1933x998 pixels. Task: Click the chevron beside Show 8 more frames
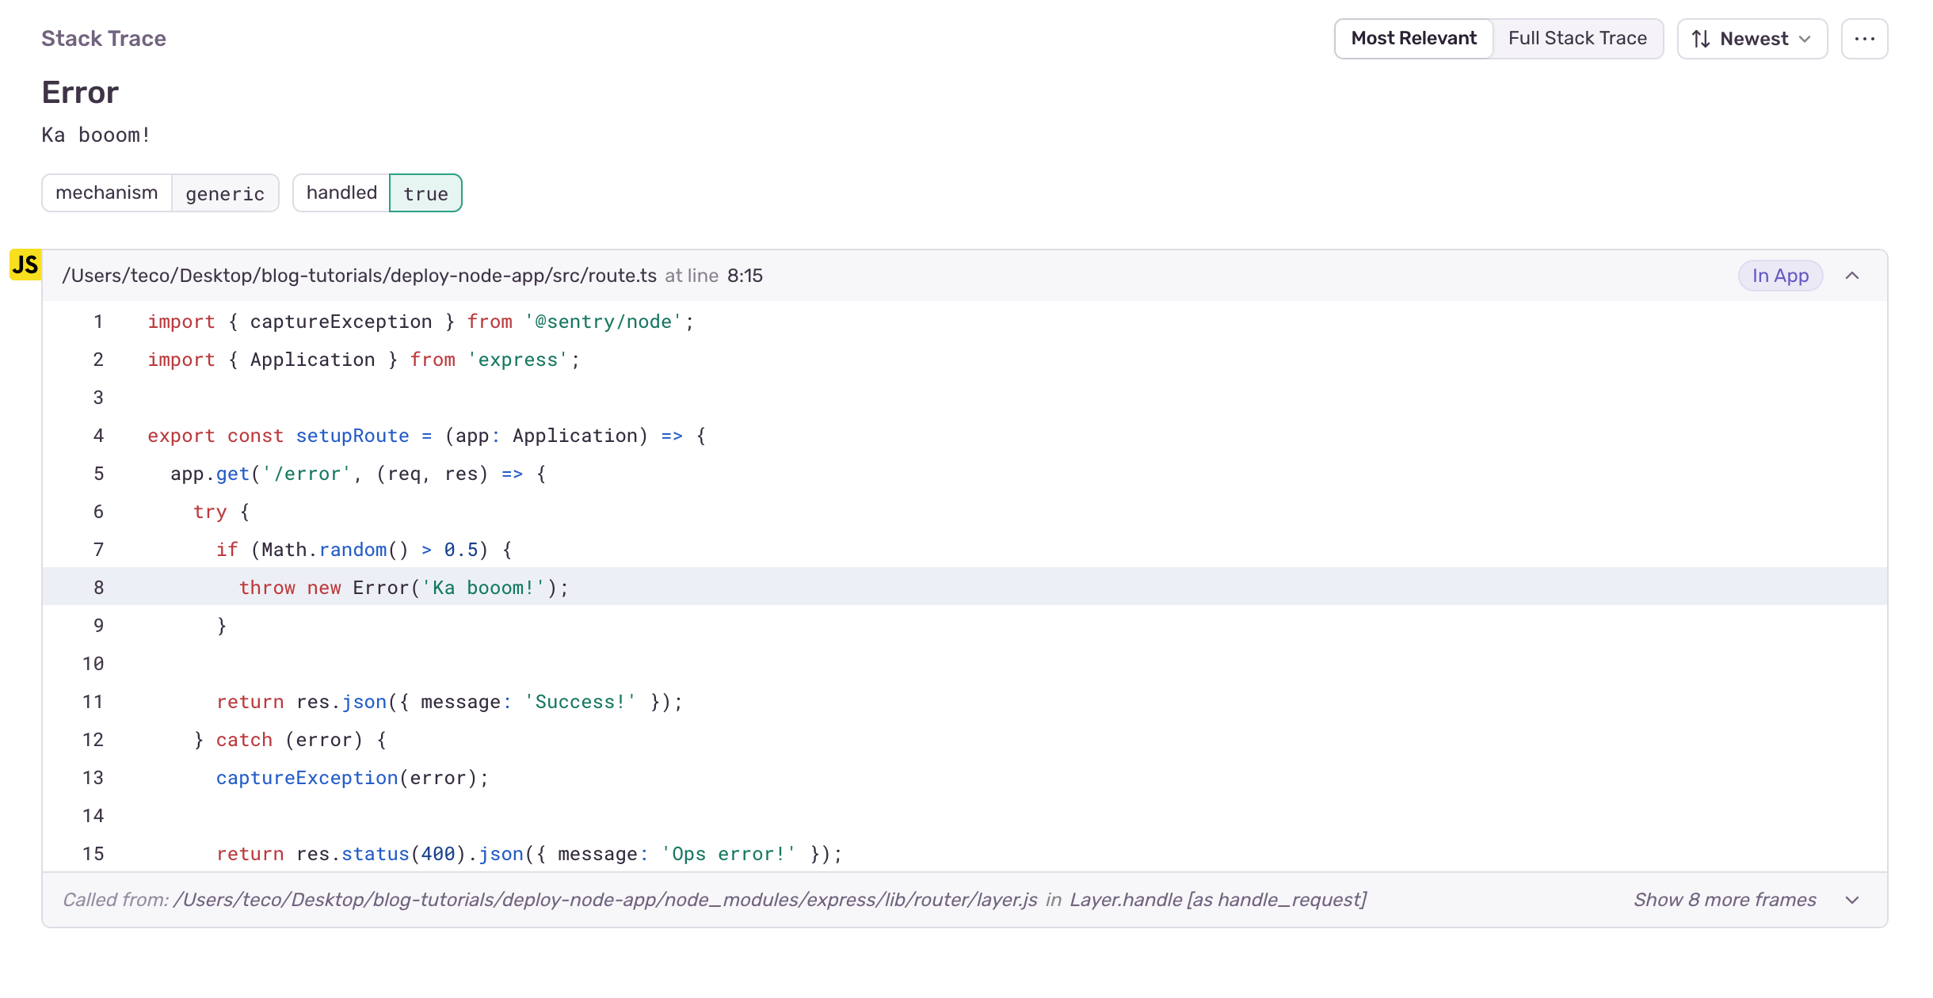[1852, 900]
